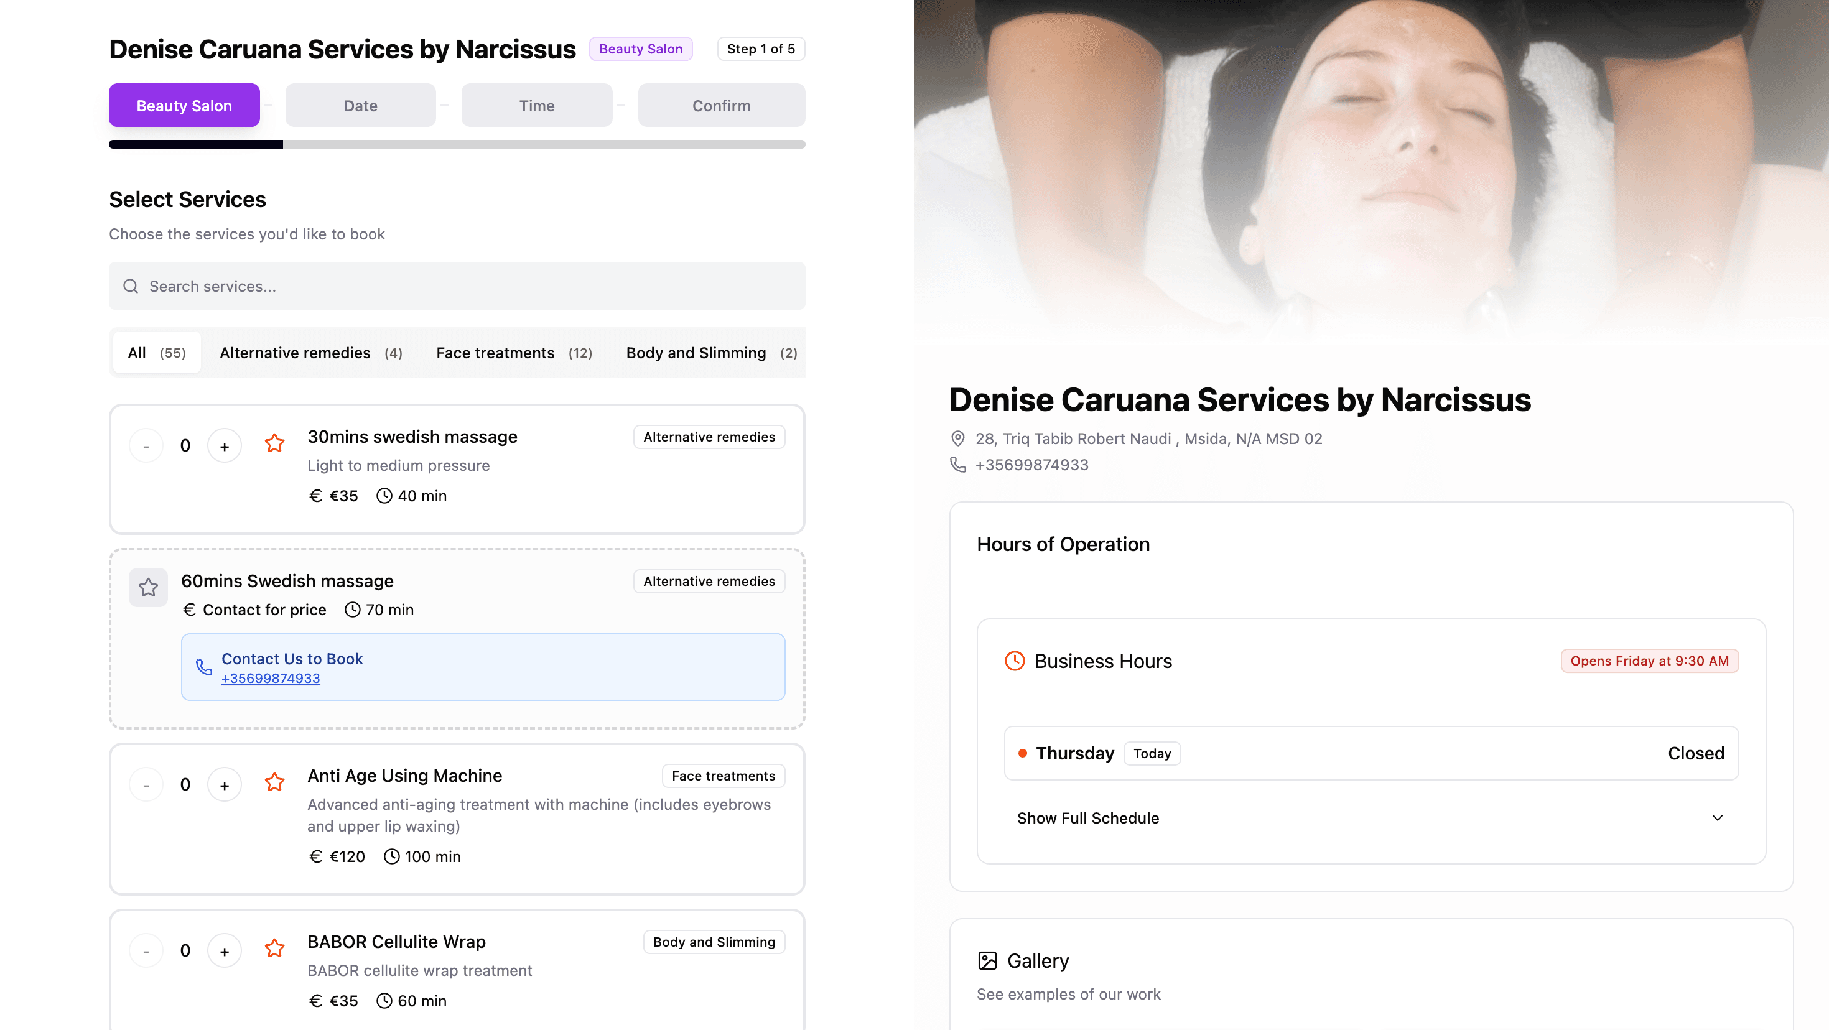Click the Hours of Operation heading
Viewport: 1829px width, 1030px height.
pyautogui.click(x=1063, y=544)
